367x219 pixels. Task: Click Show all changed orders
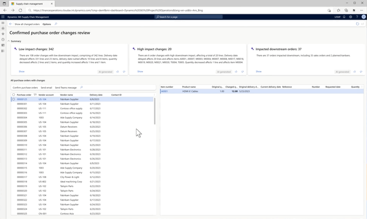click(x=27, y=24)
